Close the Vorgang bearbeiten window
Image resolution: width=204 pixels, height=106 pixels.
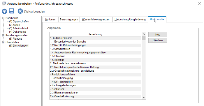tap(200, 3)
